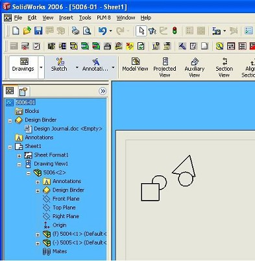Select the 5006-01 root tree item
The height and width of the screenshot is (261, 255).
point(25,103)
